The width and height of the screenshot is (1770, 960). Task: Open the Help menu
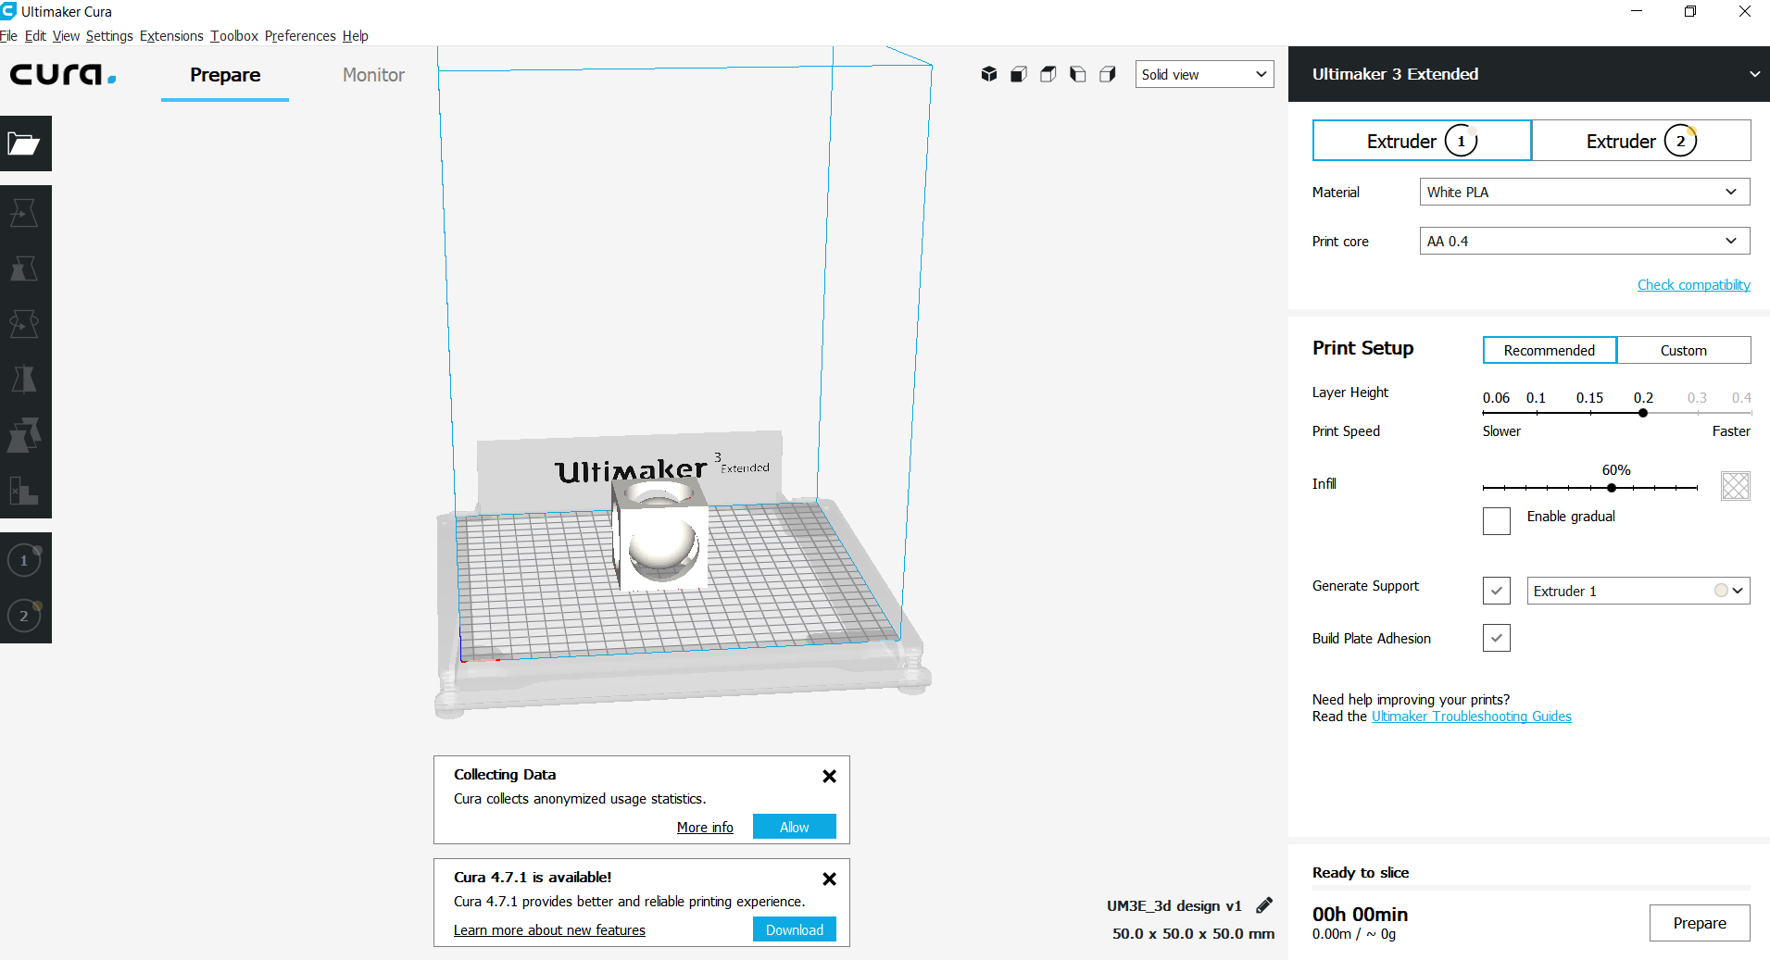pos(356,36)
